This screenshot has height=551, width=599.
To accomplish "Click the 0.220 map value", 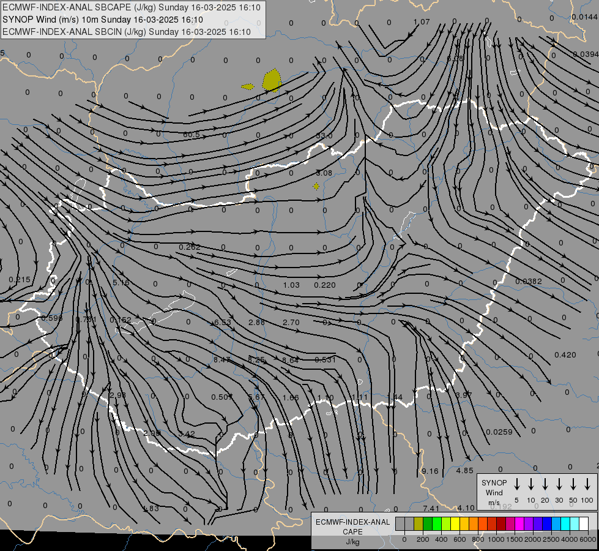I will click(325, 285).
